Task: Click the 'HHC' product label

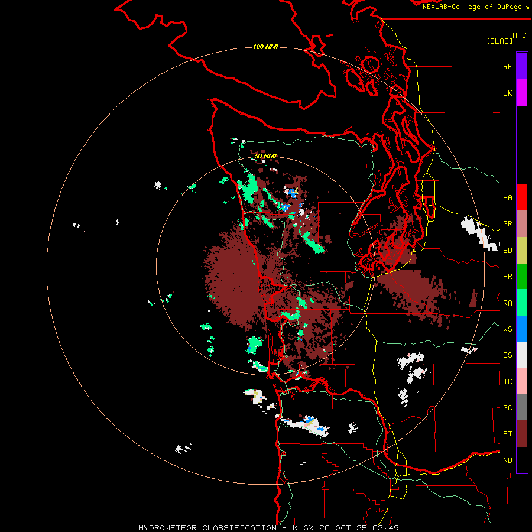Action: coord(520,35)
